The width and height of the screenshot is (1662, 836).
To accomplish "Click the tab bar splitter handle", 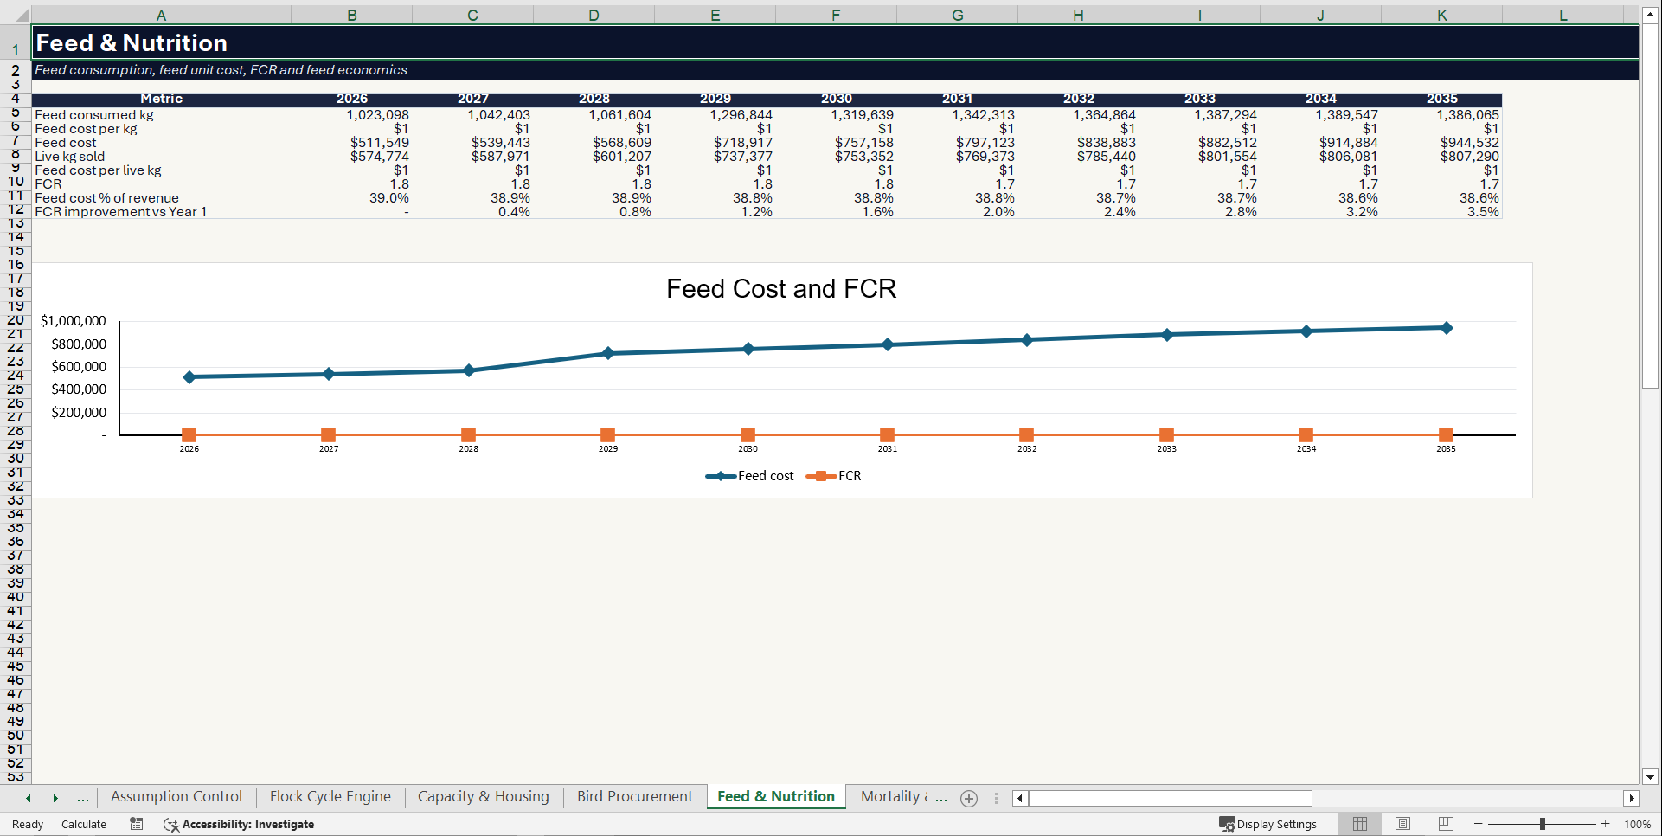I will 996,798.
